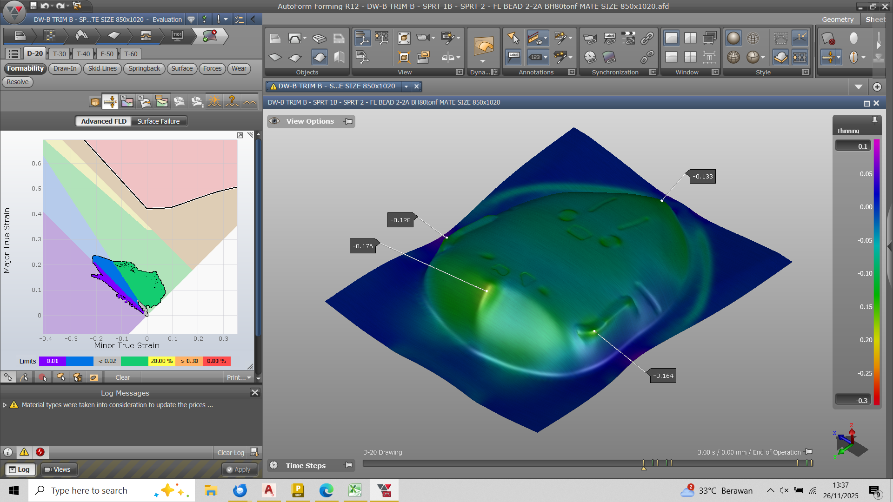Toggle the shaded solid sphere style

click(733, 38)
